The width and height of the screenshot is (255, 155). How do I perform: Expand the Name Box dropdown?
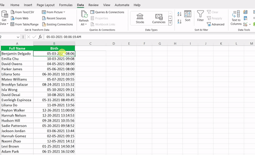18,37
